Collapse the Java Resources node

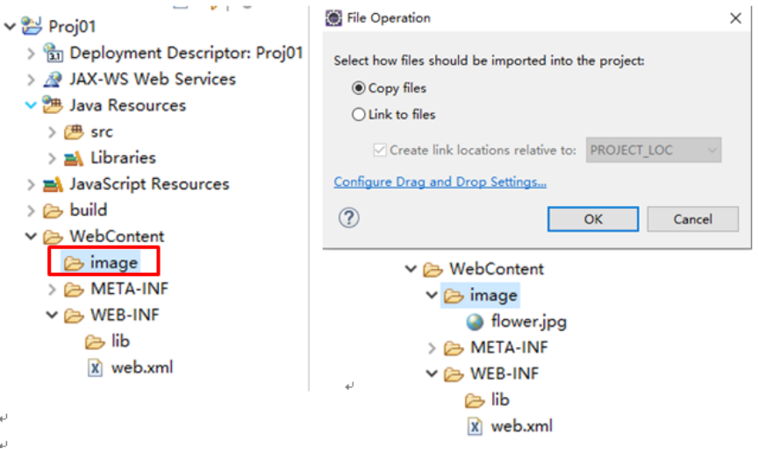tap(31, 105)
